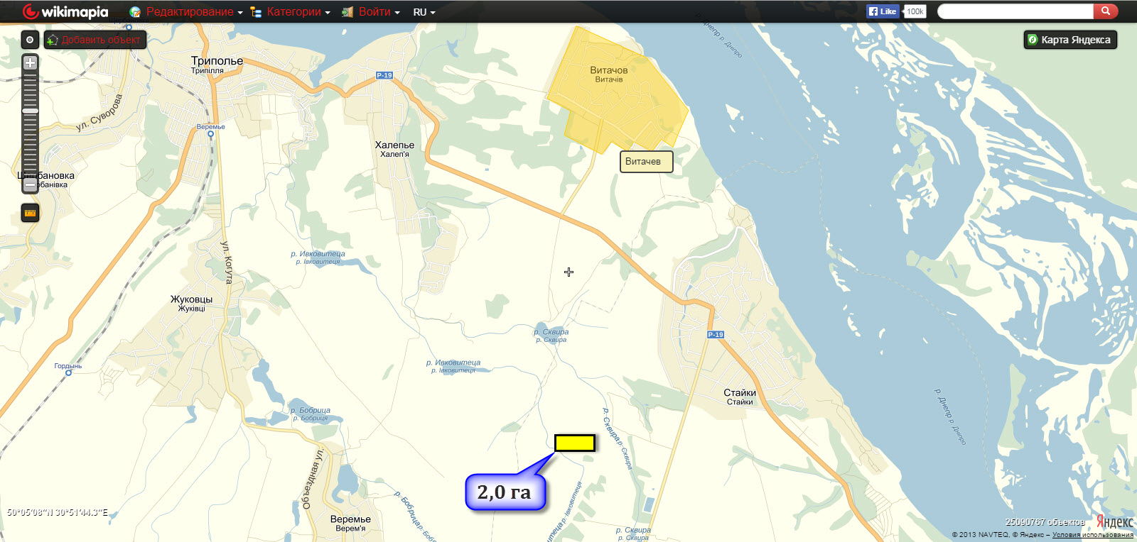Click the coordinates readout text
The height and width of the screenshot is (542, 1137).
pyautogui.click(x=58, y=512)
